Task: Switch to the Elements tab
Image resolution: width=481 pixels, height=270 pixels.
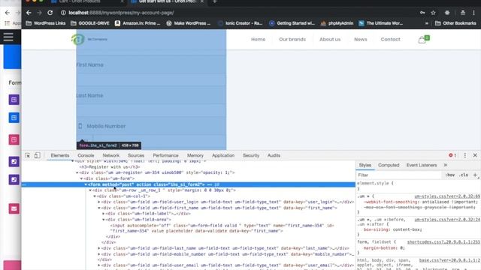Action: [60, 155]
